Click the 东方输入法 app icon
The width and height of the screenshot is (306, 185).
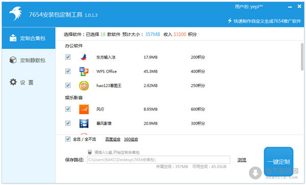tap(84, 57)
